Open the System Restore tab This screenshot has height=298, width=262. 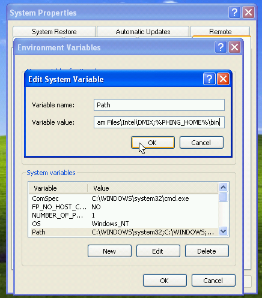54,32
